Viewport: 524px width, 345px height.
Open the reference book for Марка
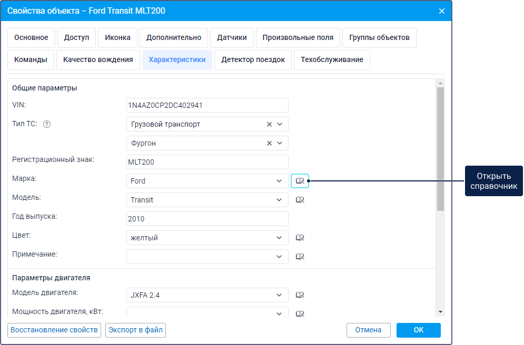[300, 181]
